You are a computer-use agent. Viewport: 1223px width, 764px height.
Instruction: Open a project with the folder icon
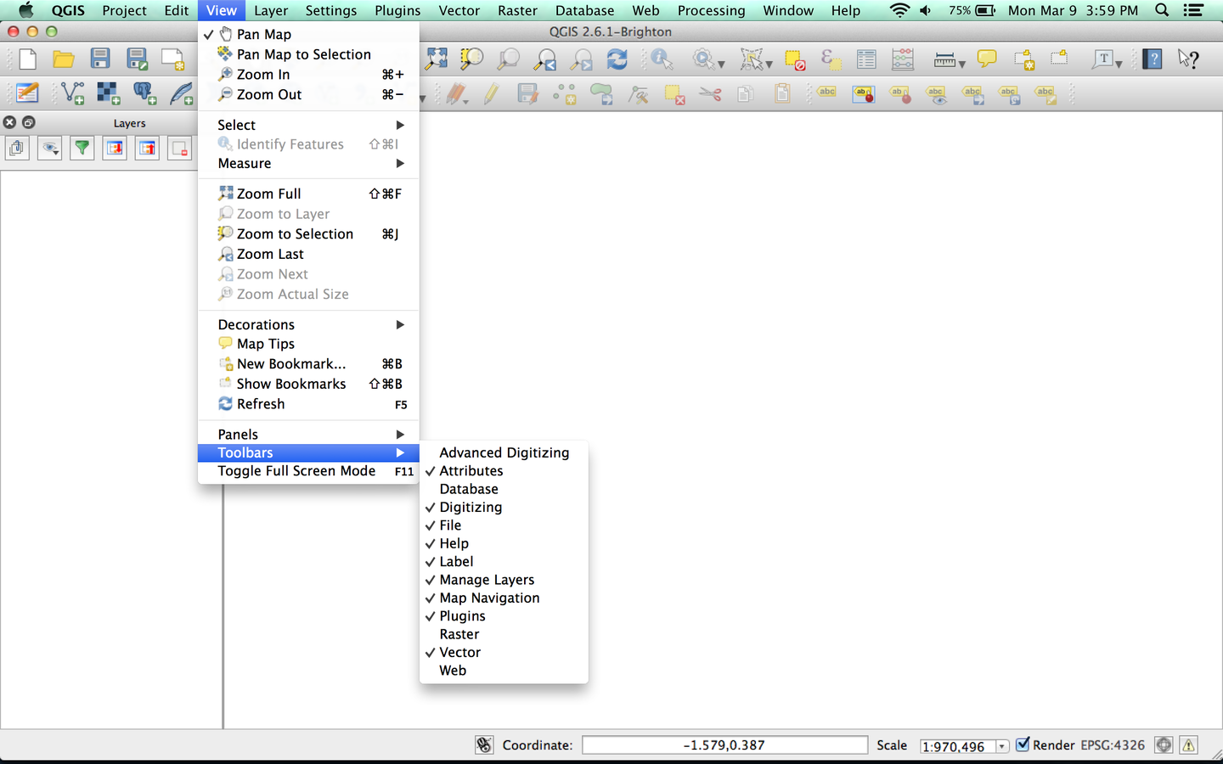tap(64, 59)
